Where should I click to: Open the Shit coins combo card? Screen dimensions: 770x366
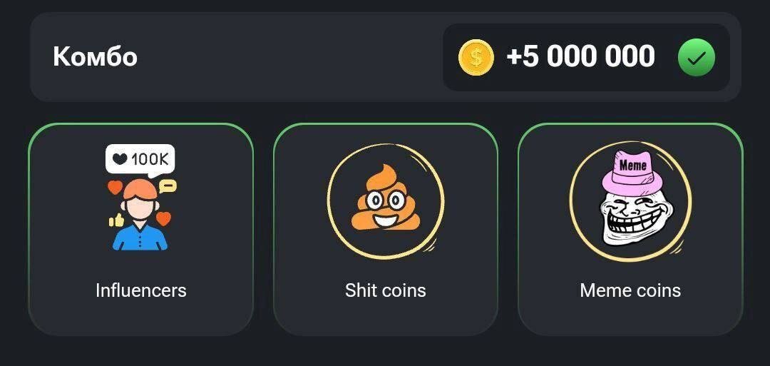point(386,230)
